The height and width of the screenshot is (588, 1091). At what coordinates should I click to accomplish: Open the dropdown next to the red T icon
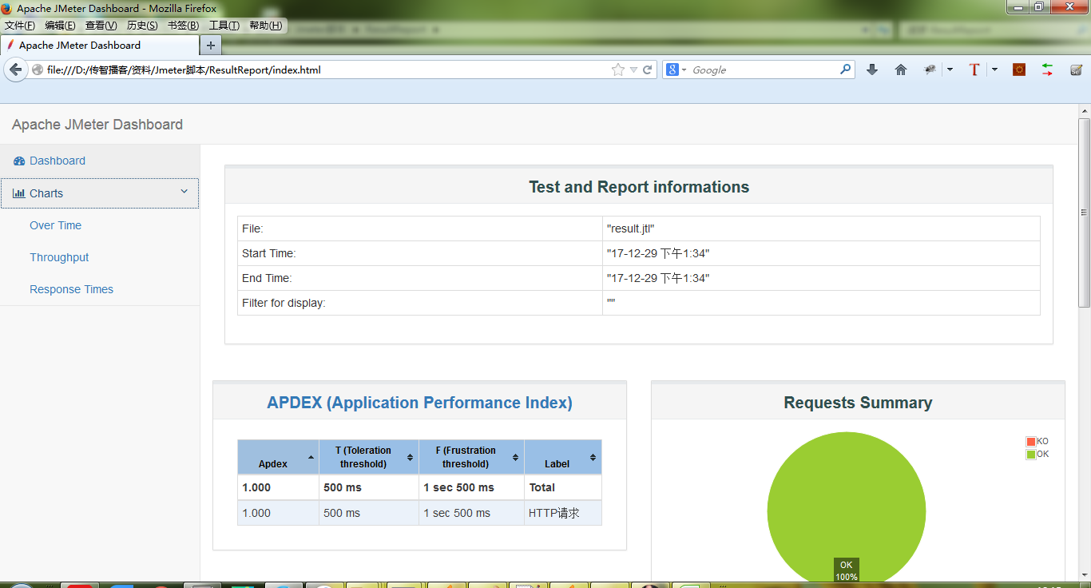point(994,70)
